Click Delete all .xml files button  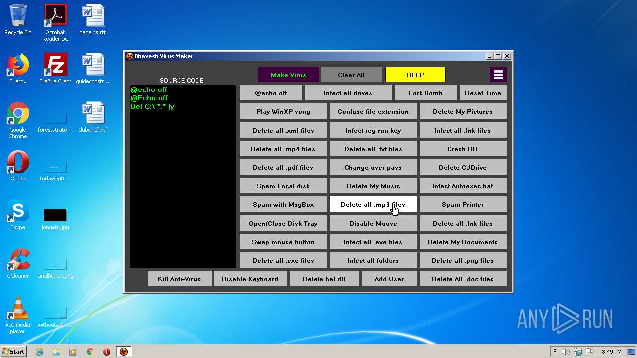(283, 130)
